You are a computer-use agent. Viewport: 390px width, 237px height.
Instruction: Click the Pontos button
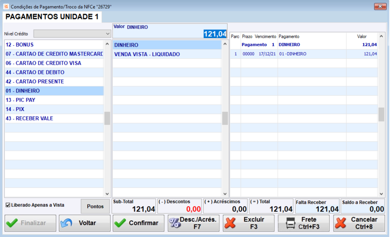click(x=95, y=206)
